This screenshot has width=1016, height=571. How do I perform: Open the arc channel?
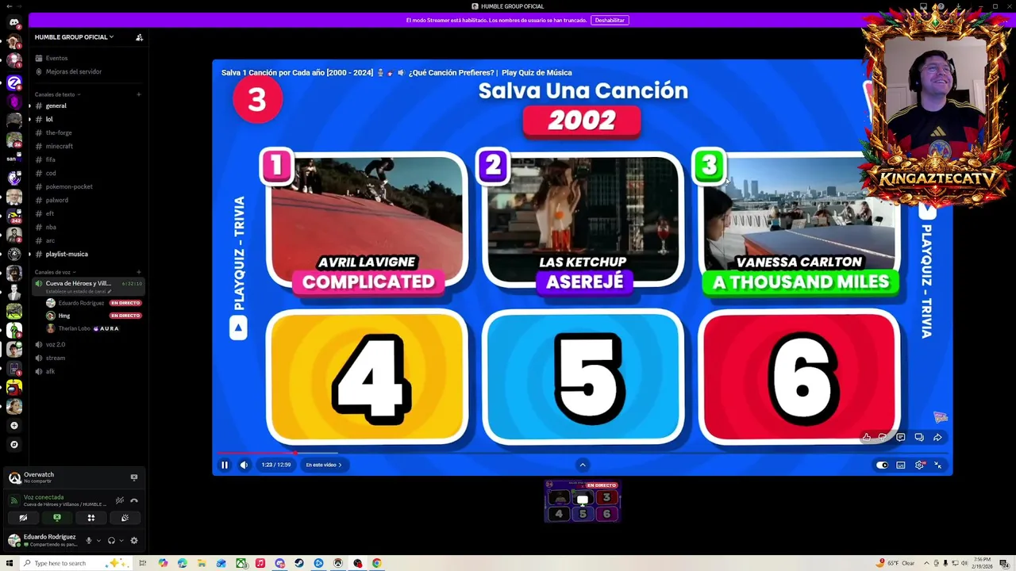click(87, 240)
